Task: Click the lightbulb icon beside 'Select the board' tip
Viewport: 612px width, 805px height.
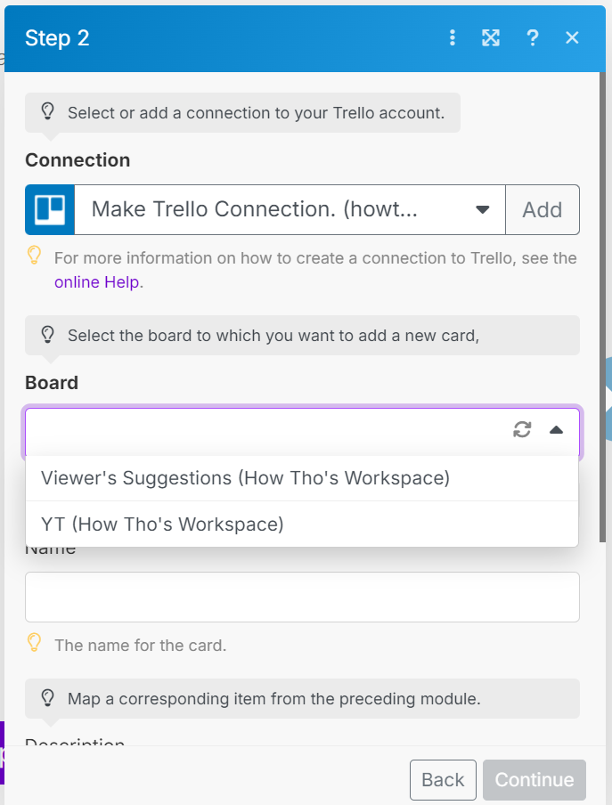Action: [48, 334]
